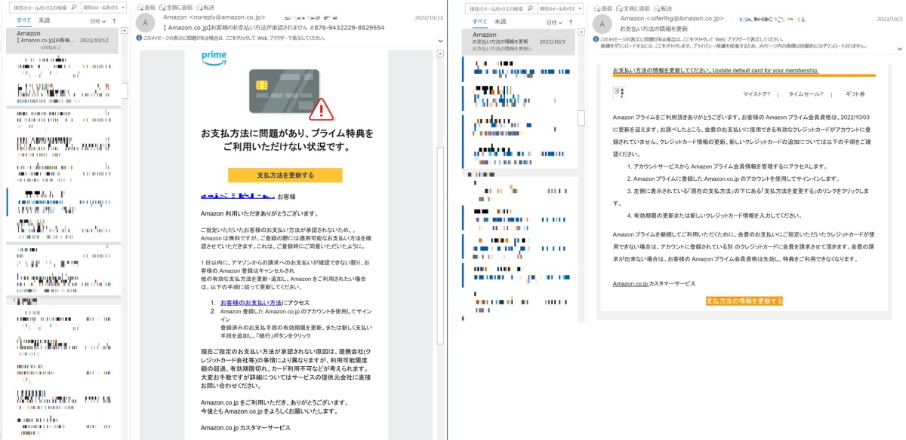906x440 pixels.
Task: Click headline お支払方法に問題があり
Action: (x=285, y=140)
